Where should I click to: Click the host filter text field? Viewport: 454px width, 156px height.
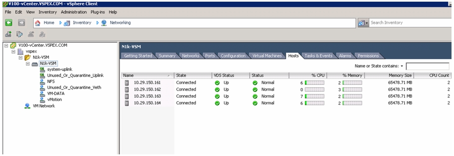point(427,67)
